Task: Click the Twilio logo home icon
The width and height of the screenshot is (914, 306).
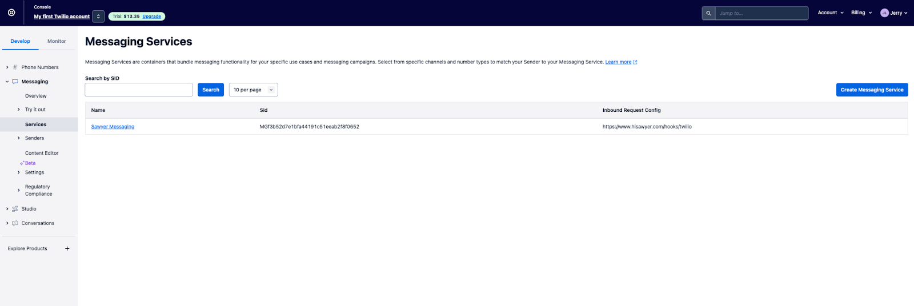Action: [11, 13]
